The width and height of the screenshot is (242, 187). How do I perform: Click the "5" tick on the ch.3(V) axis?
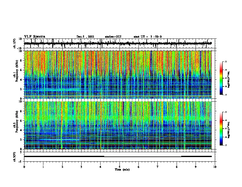point(21,152)
